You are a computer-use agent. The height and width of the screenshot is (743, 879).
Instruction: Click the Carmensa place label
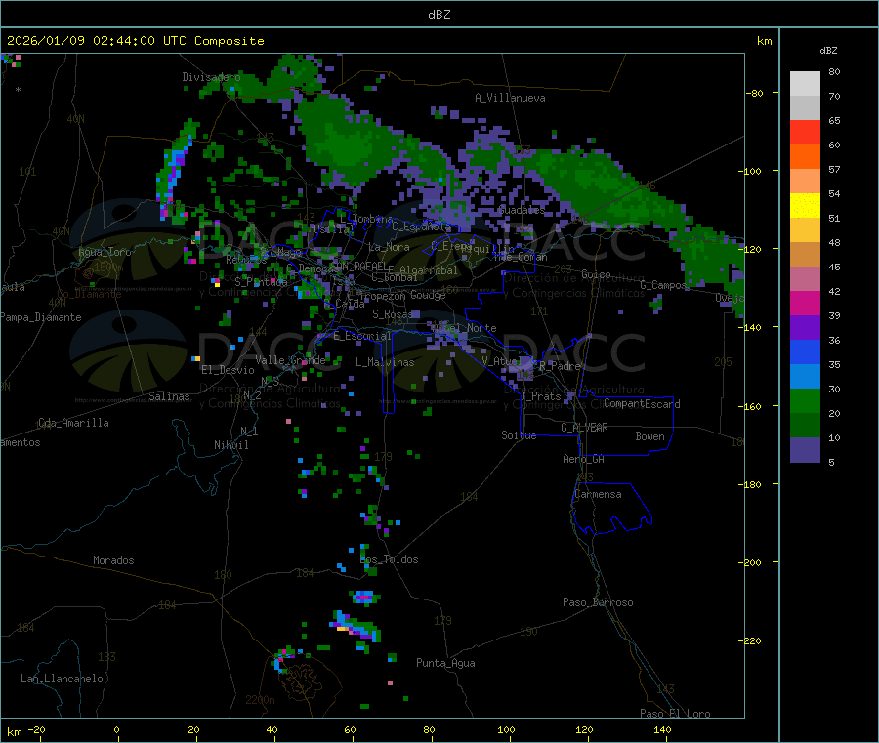(x=598, y=494)
